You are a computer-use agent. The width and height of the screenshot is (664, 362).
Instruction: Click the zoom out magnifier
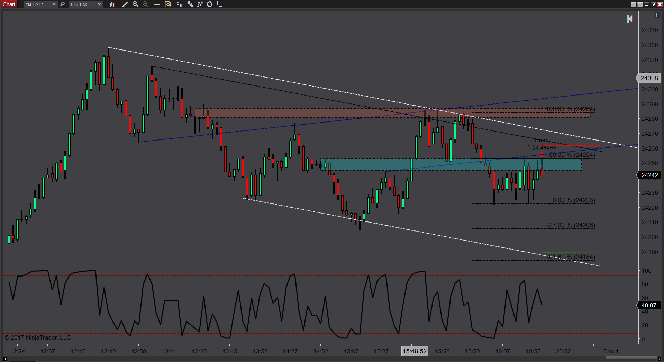click(x=145, y=4)
